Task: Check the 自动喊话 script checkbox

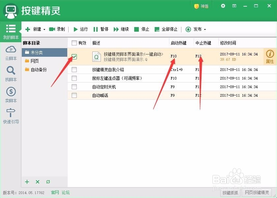Action: pos(74,95)
